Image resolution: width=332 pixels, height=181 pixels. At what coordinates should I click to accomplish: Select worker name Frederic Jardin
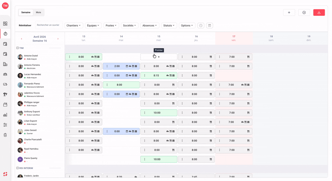[x=31, y=176]
